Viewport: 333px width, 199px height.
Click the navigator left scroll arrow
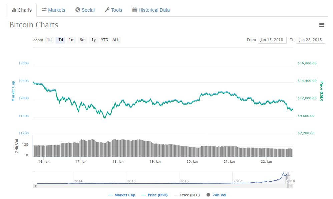pyautogui.click(x=35, y=186)
